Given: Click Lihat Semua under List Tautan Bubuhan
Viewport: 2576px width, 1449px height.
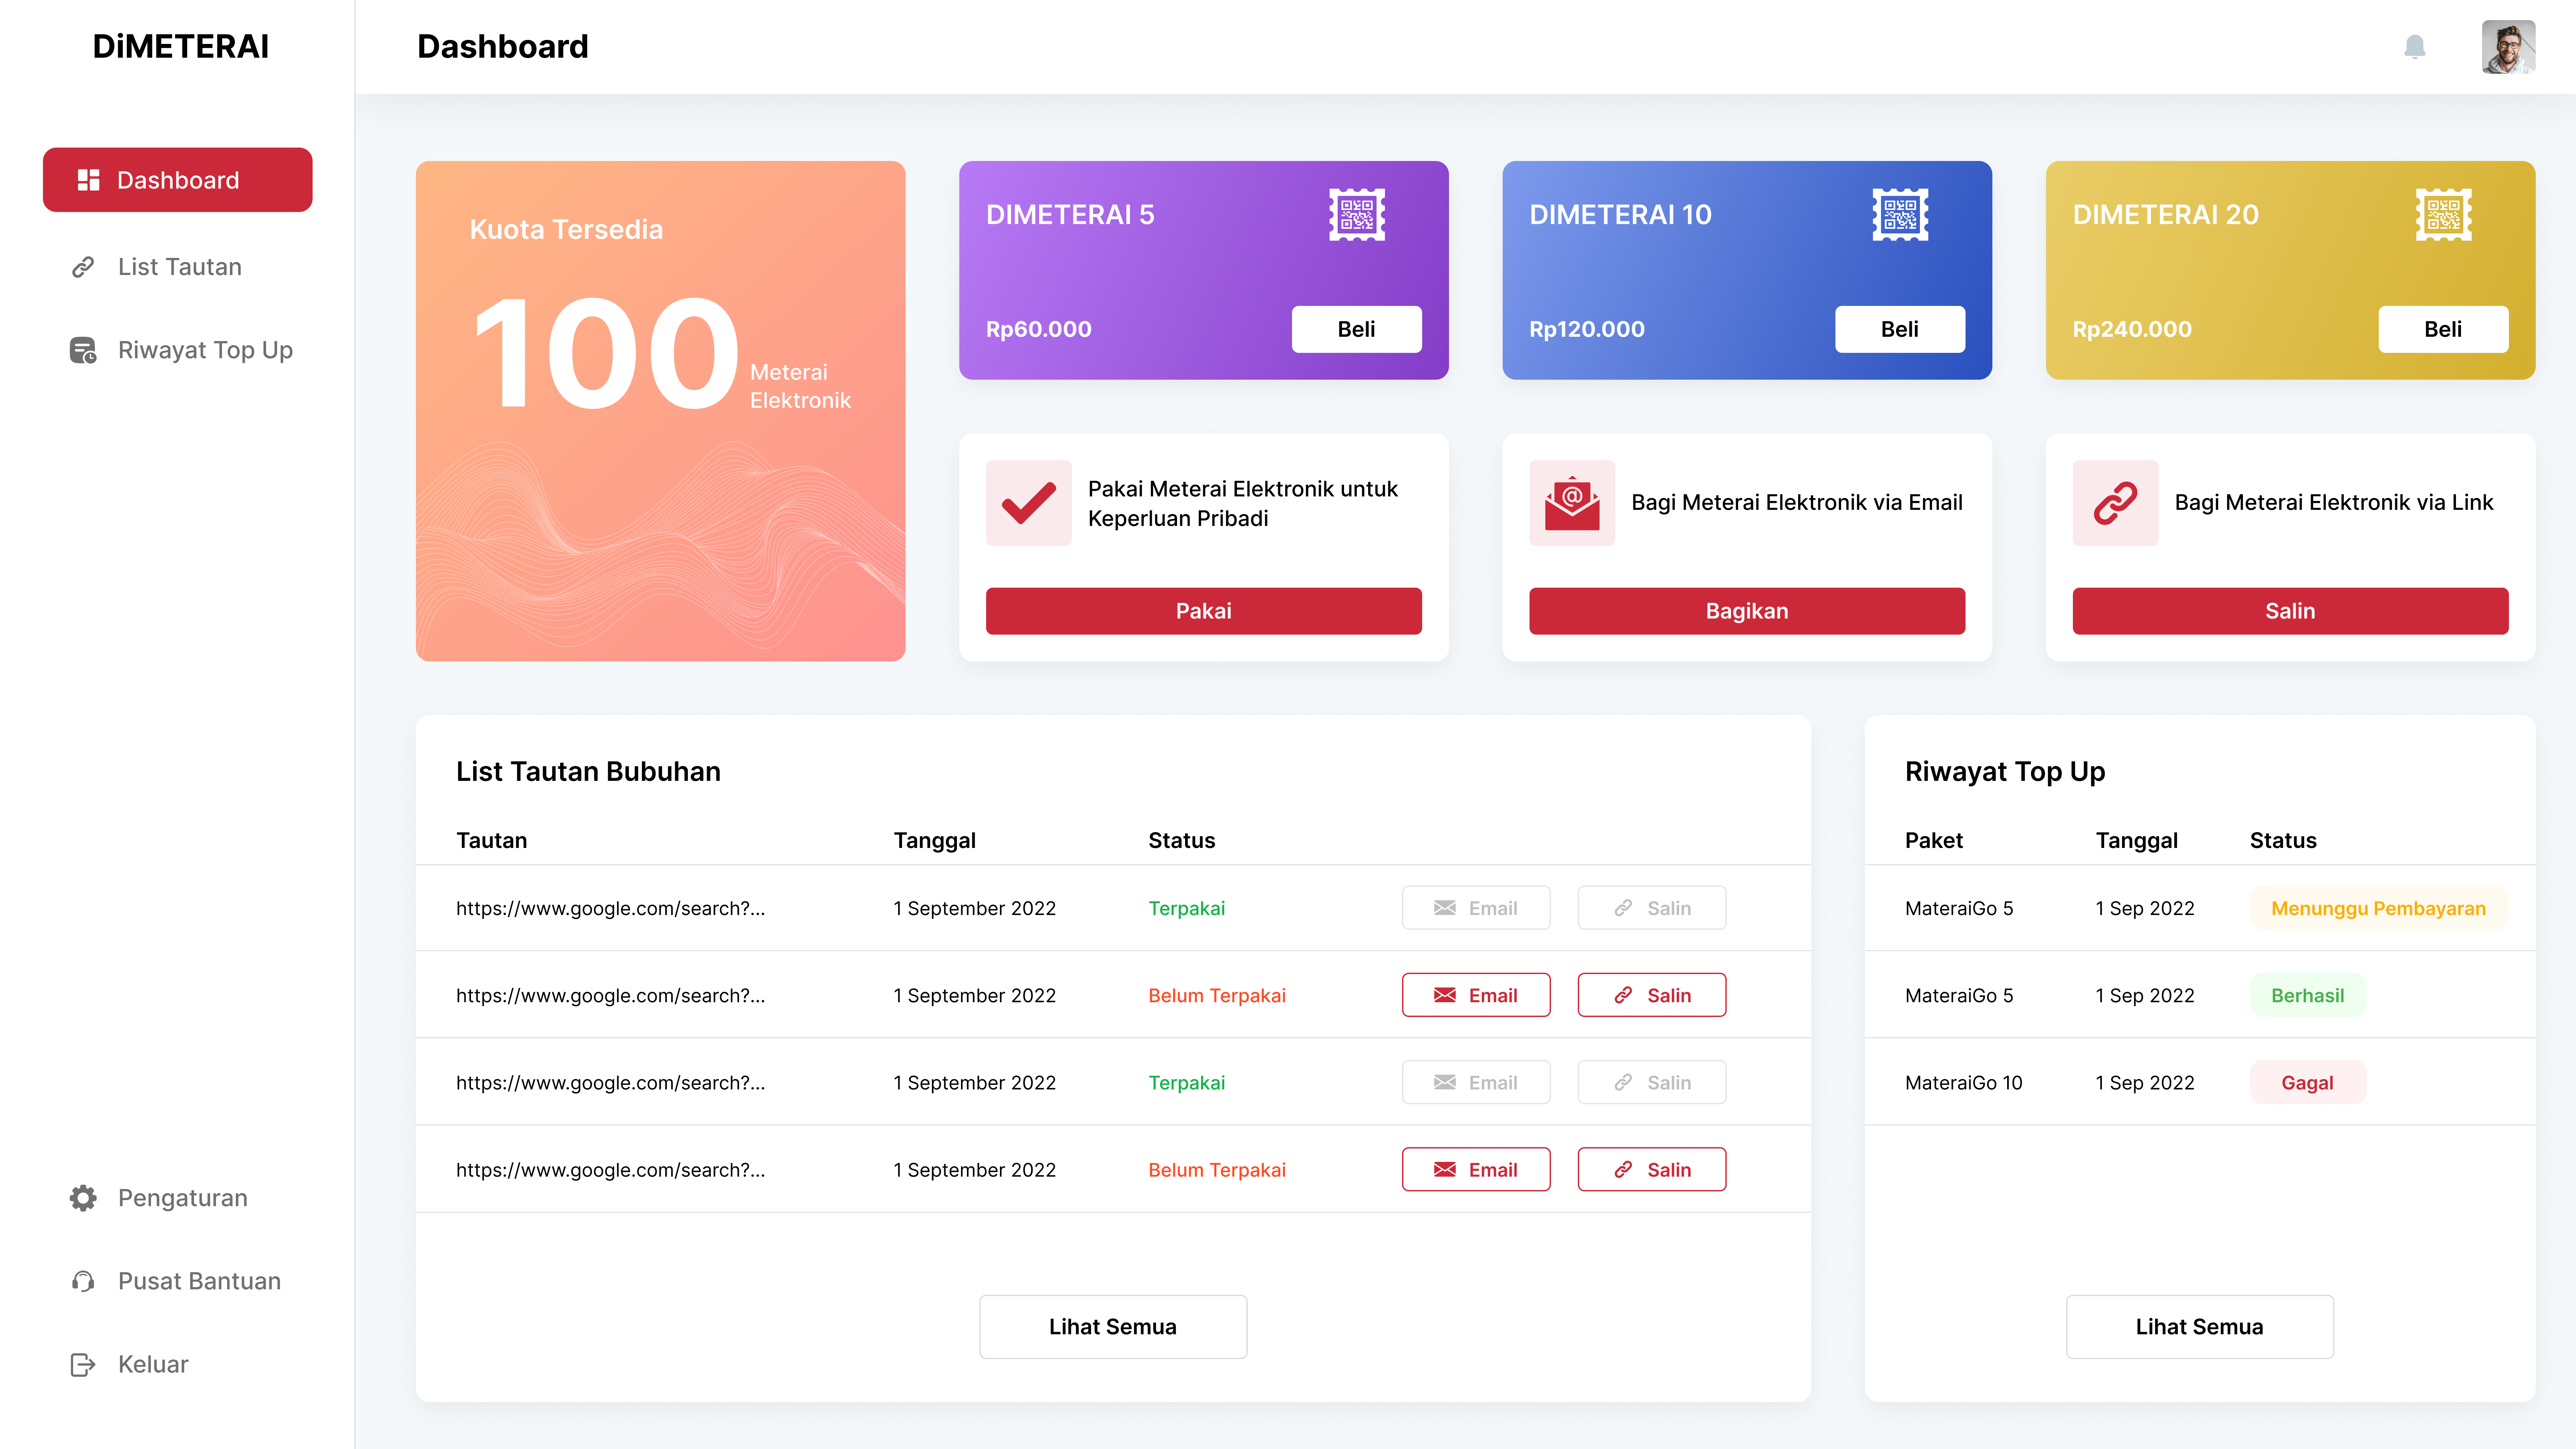Looking at the screenshot, I should (1112, 1326).
